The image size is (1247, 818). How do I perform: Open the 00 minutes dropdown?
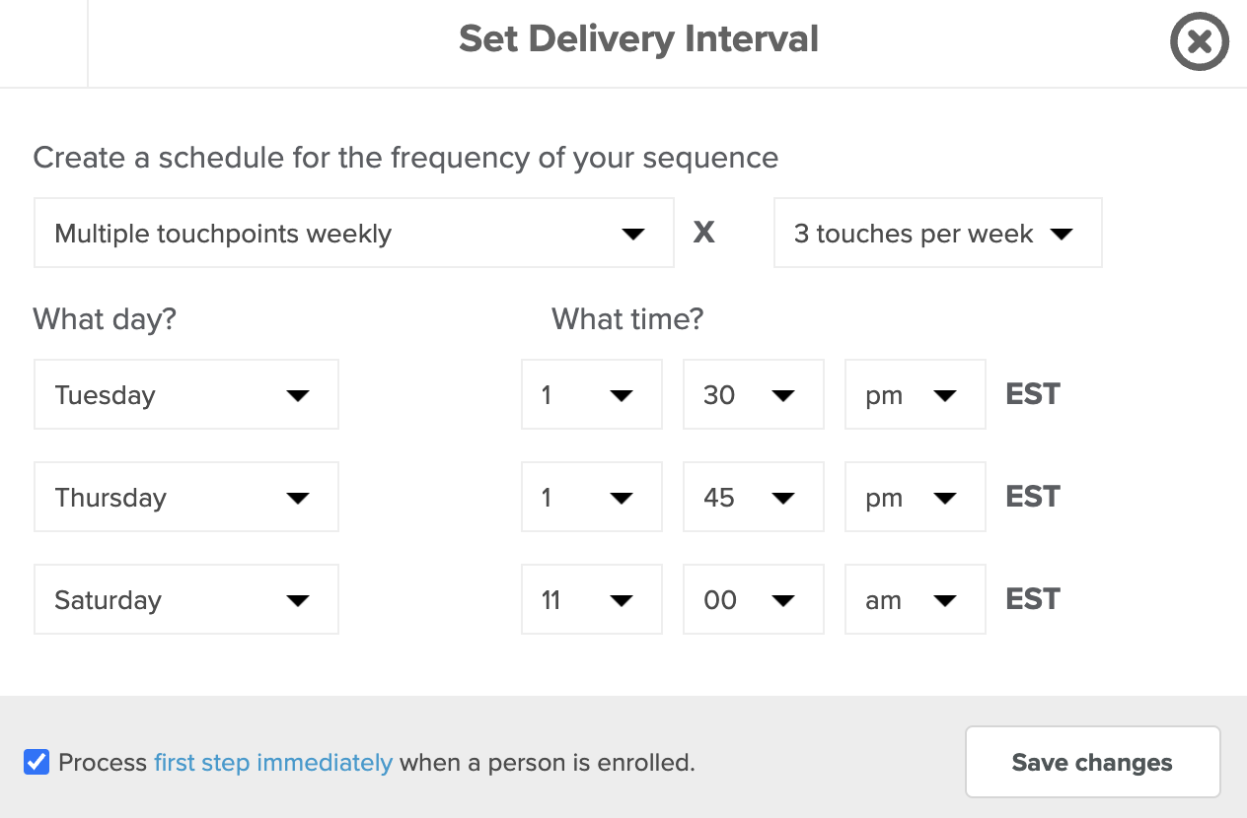click(x=754, y=599)
